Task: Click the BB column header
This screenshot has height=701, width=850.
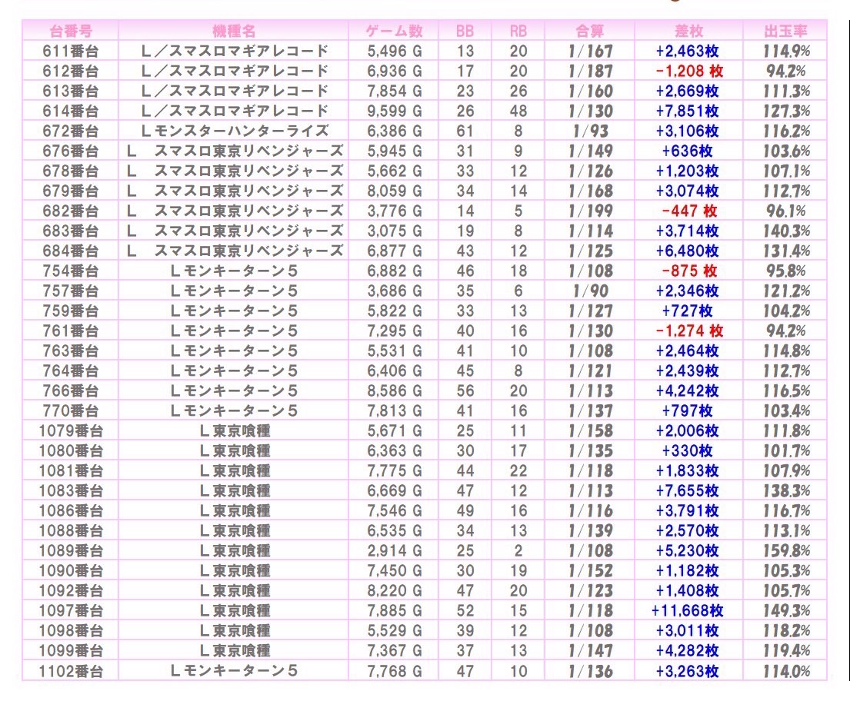Action: click(x=465, y=32)
